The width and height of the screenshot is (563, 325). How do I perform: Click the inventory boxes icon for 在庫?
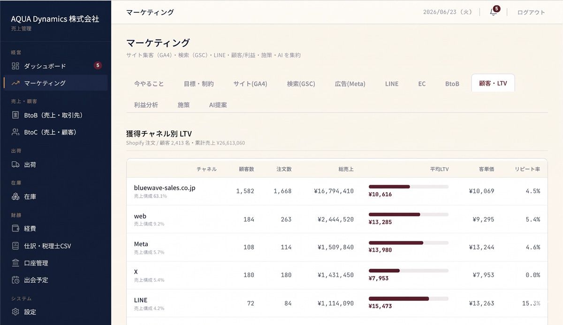click(x=15, y=197)
